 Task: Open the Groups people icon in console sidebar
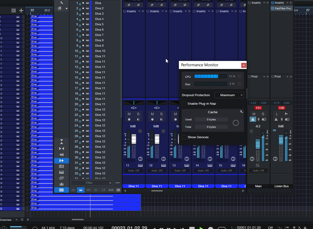62,184
